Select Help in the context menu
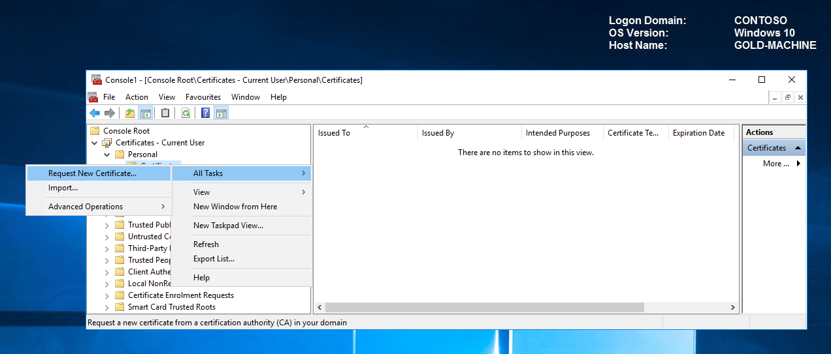 coord(242,277)
